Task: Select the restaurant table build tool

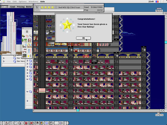Action: (24, 51)
